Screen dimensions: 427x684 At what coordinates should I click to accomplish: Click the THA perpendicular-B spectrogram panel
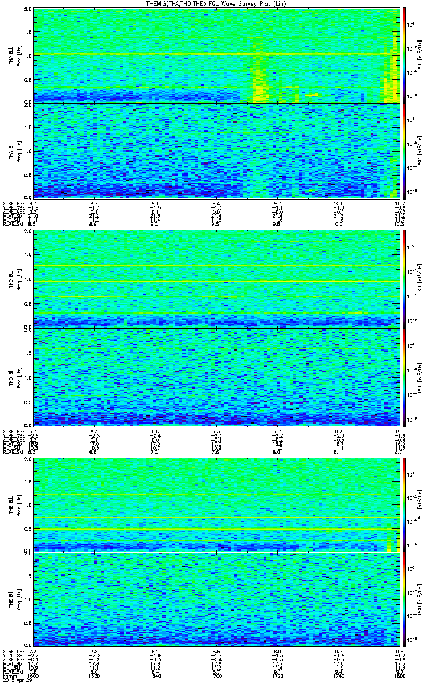coord(216,55)
